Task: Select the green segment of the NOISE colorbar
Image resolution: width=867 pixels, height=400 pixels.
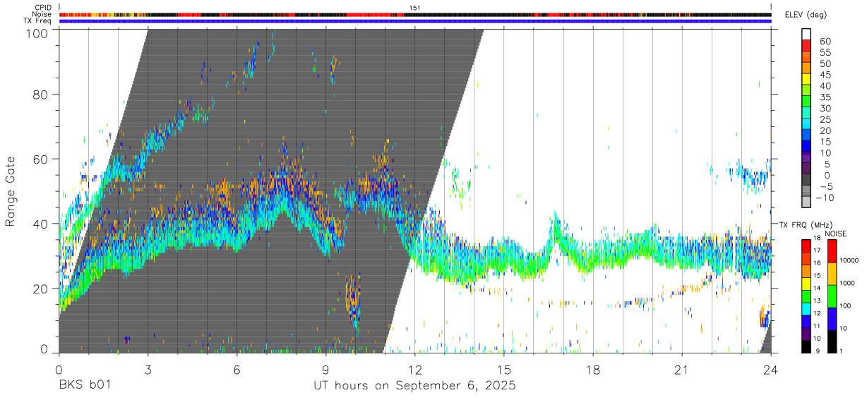Action: [831, 296]
